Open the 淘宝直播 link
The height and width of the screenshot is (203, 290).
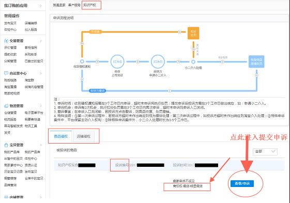tap(10, 87)
